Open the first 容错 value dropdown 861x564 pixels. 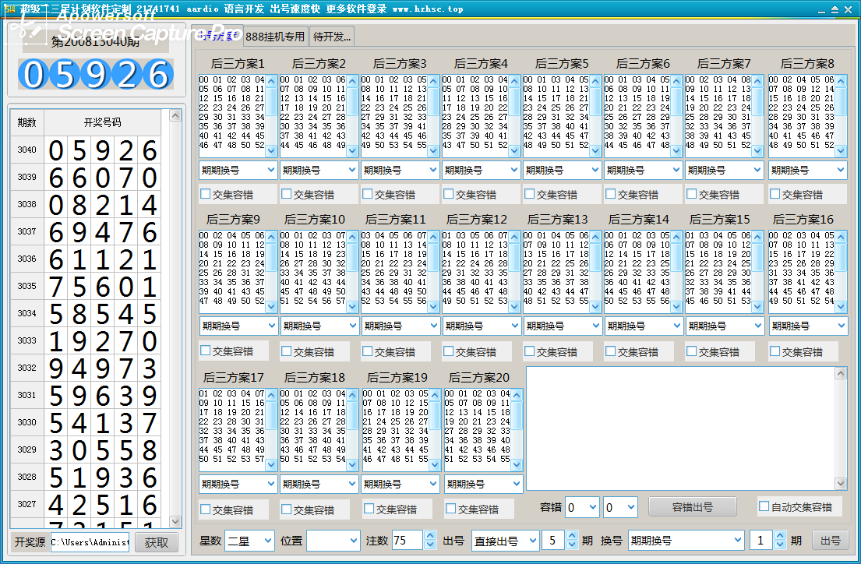click(x=582, y=507)
